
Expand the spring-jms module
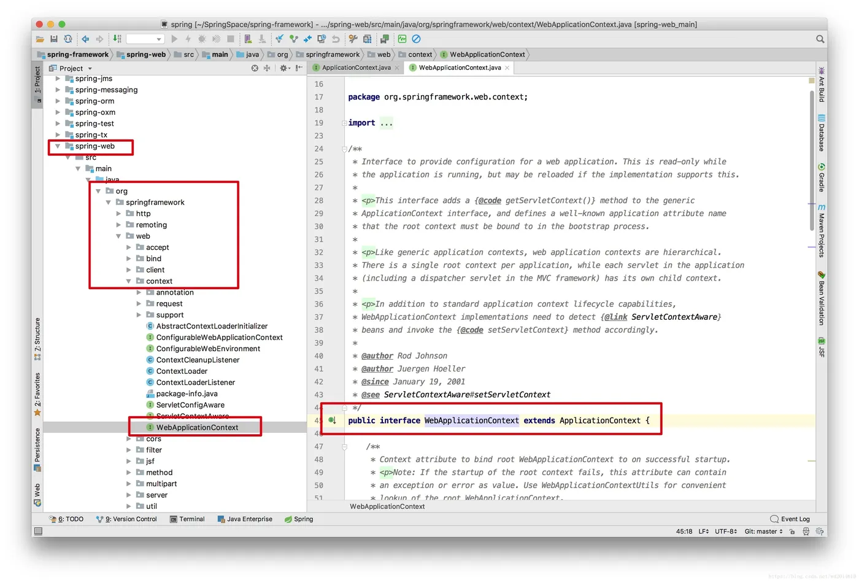coord(58,79)
